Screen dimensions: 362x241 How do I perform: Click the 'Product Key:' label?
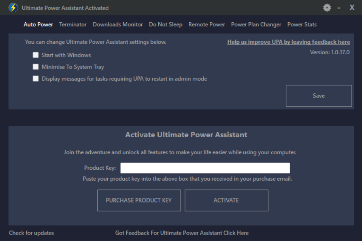coord(100,168)
